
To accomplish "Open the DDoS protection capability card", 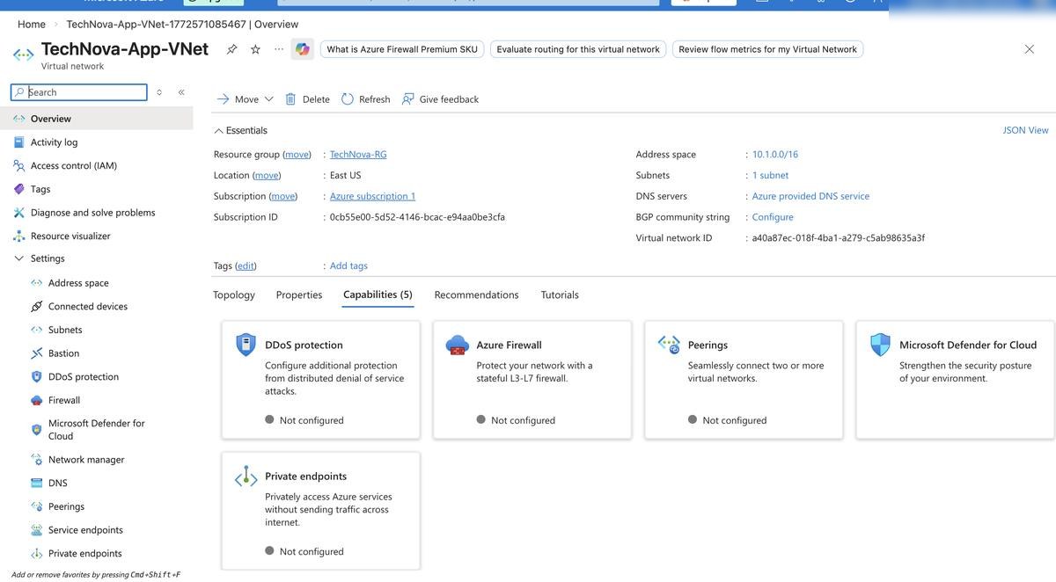I will point(321,380).
